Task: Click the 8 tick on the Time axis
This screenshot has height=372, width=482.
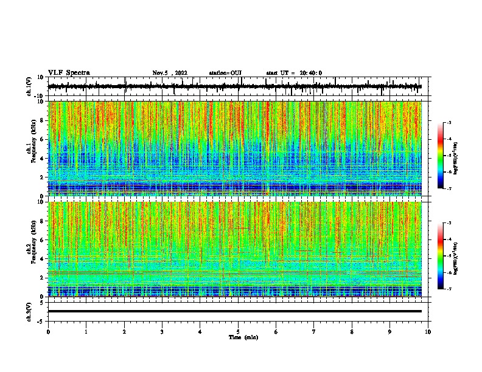Action: tap(352, 332)
